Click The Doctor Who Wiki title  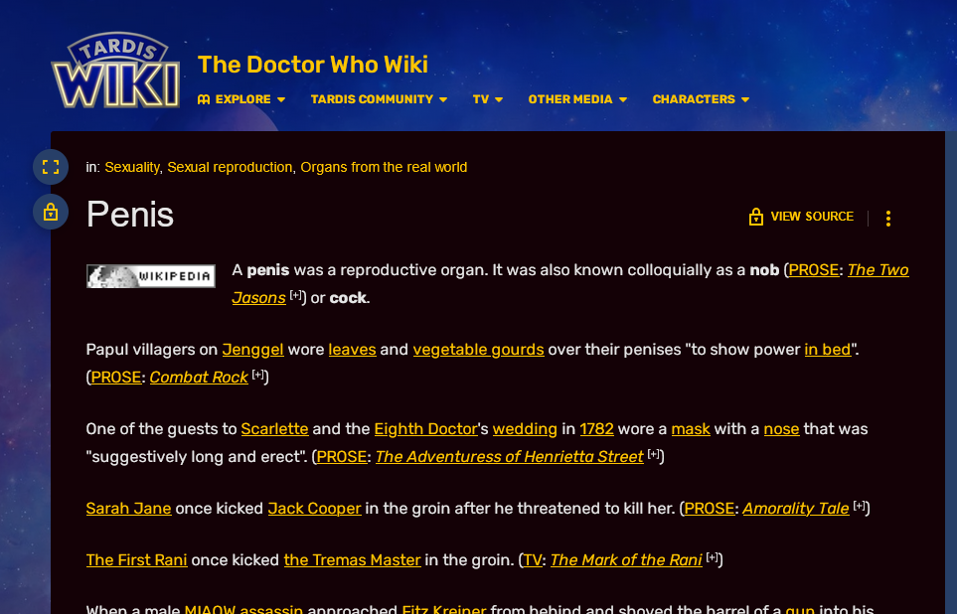click(x=312, y=65)
